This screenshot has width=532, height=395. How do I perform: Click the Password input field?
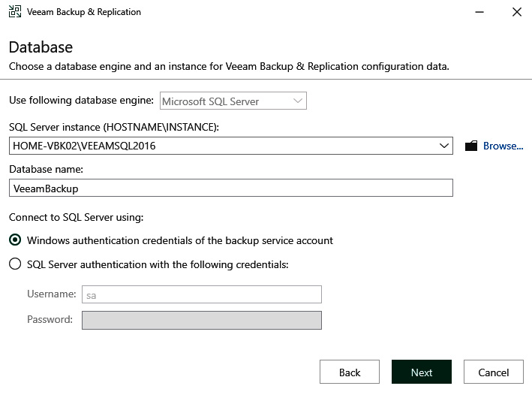(202, 320)
